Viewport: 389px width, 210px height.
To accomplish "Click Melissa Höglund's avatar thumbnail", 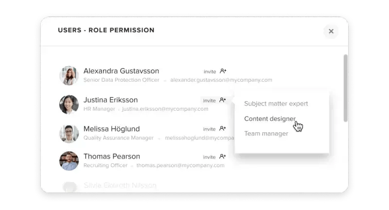I will [69, 134].
